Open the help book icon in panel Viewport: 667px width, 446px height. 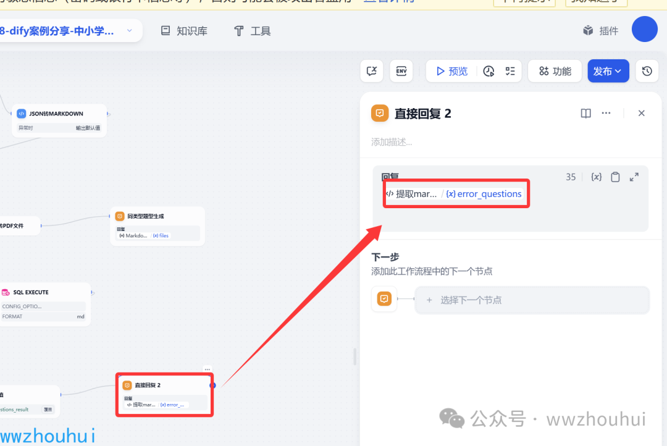tap(585, 113)
